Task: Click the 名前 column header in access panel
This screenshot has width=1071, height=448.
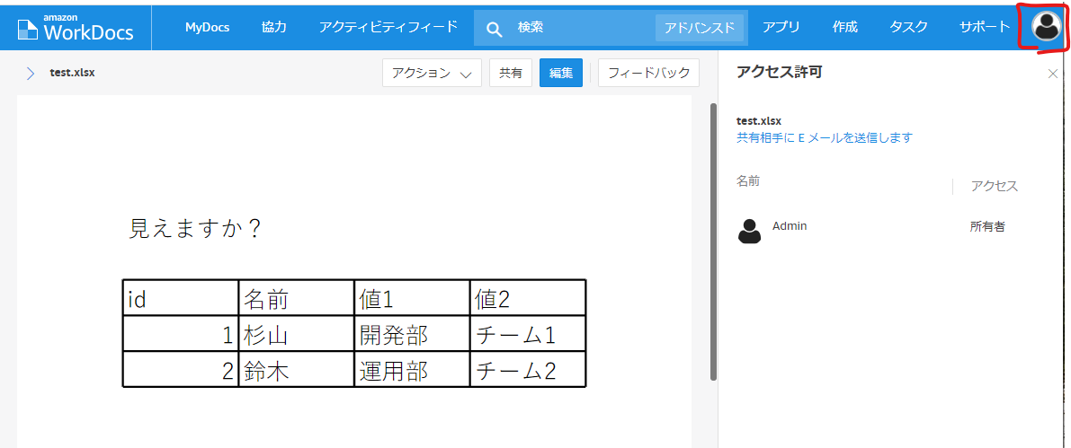Action: [x=748, y=180]
